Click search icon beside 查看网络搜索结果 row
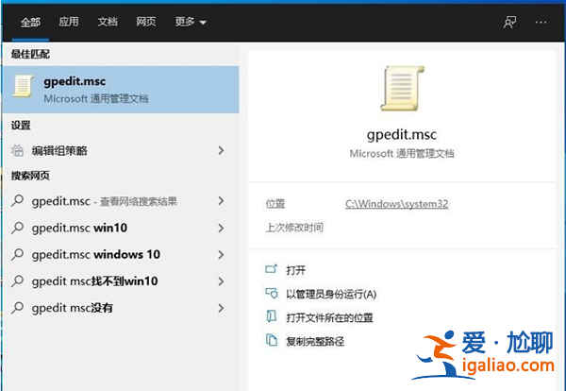 pyautogui.click(x=17, y=200)
